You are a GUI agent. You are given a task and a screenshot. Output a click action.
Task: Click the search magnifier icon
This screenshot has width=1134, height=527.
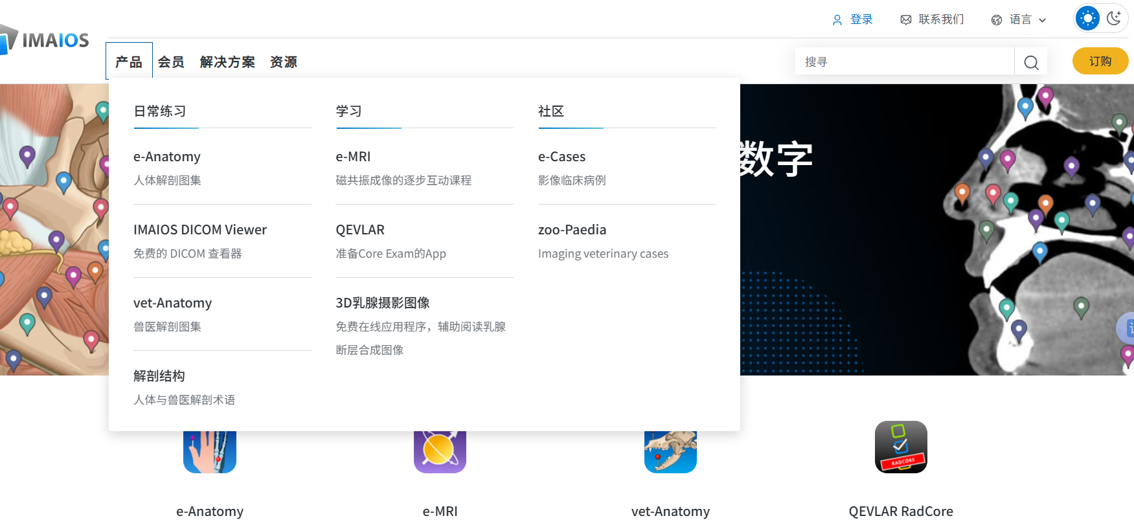pos(1031,62)
